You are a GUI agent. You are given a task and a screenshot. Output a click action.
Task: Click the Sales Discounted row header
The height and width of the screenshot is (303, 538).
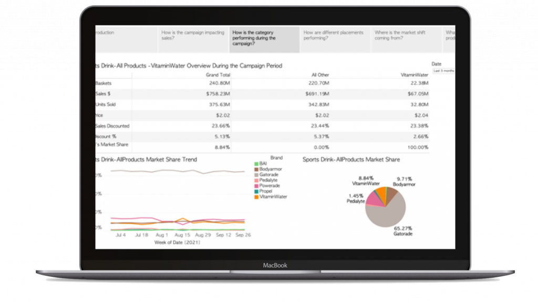tap(112, 126)
